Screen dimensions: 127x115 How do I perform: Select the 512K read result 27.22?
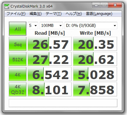click(50, 59)
